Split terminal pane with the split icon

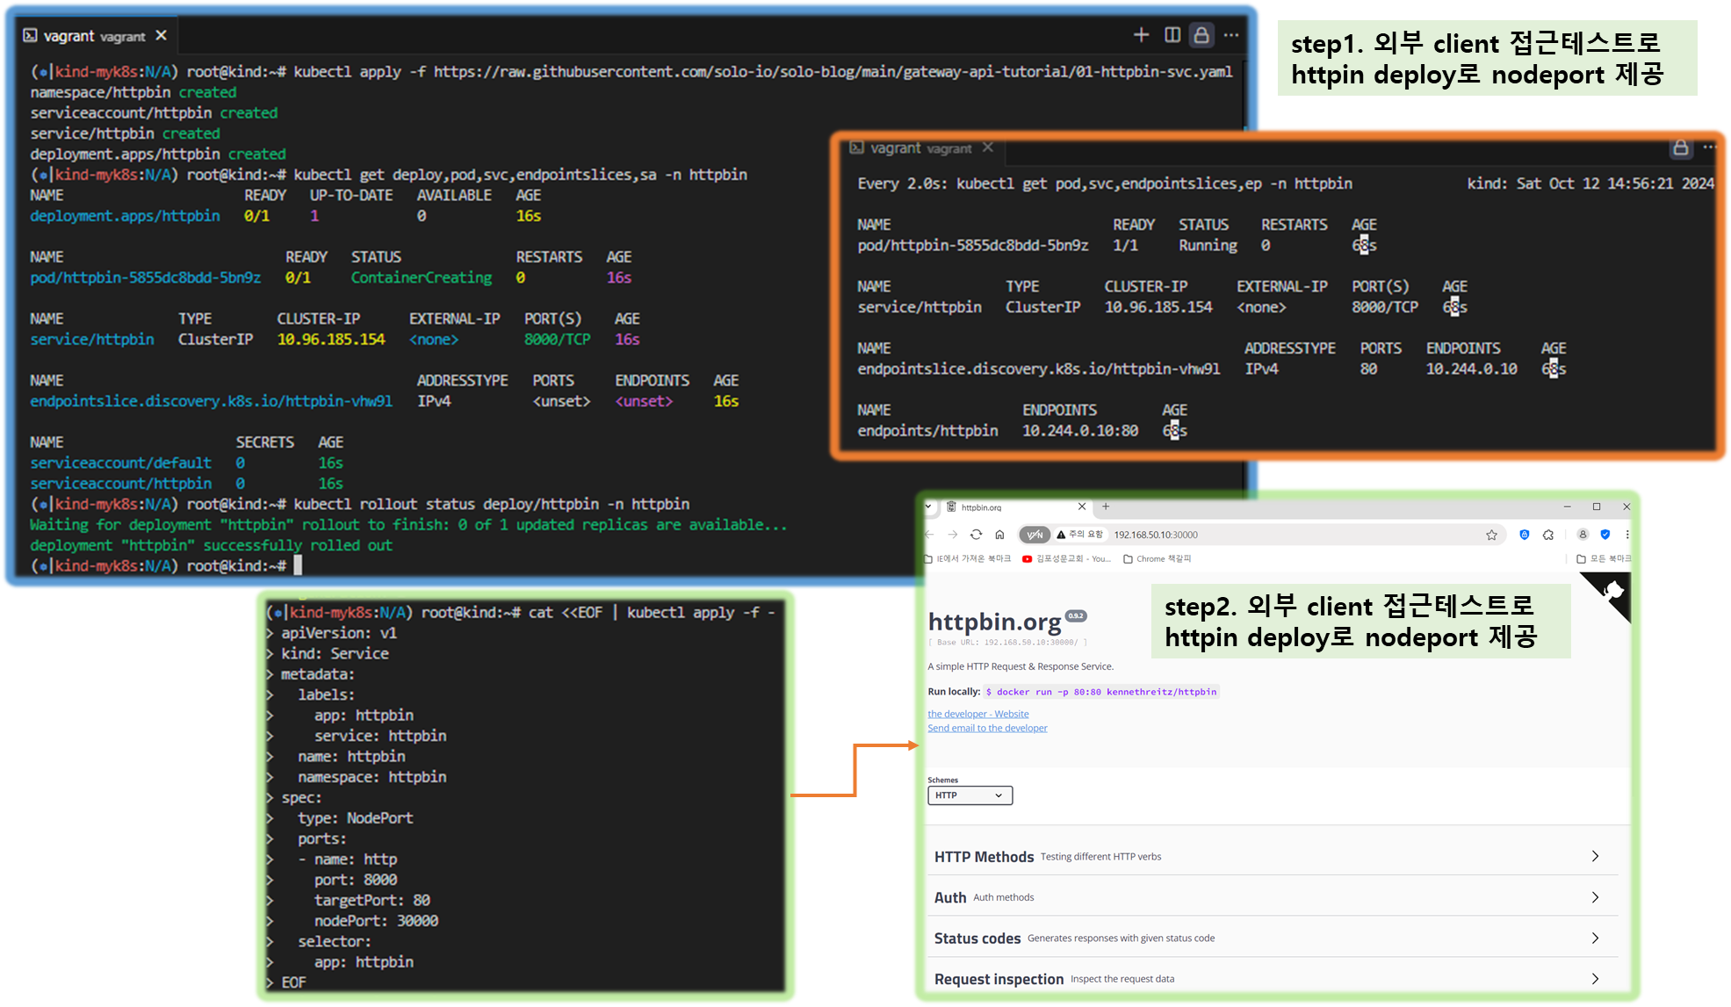[x=1172, y=35]
